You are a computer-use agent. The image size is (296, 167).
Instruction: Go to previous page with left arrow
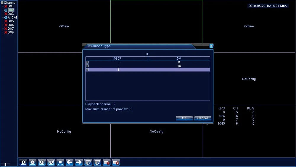pyautogui.click(x=70, y=162)
